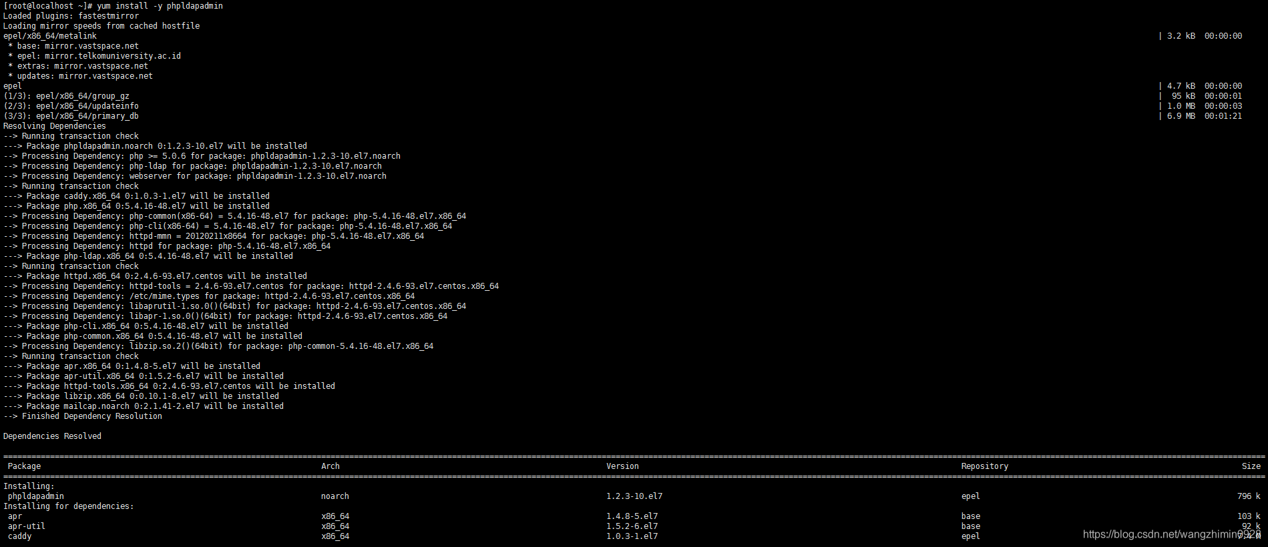Click 'httpd-mmn = 20120211x8664' dependency line
The width and height of the screenshot is (1268, 547).
pos(214,236)
